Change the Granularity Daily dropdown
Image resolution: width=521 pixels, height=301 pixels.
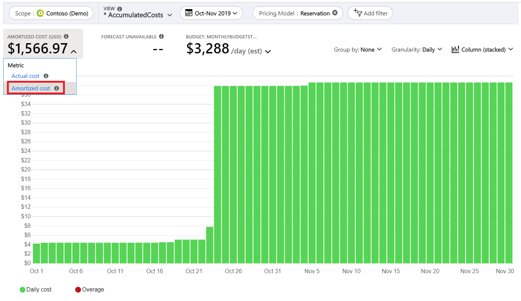coord(440,49)
